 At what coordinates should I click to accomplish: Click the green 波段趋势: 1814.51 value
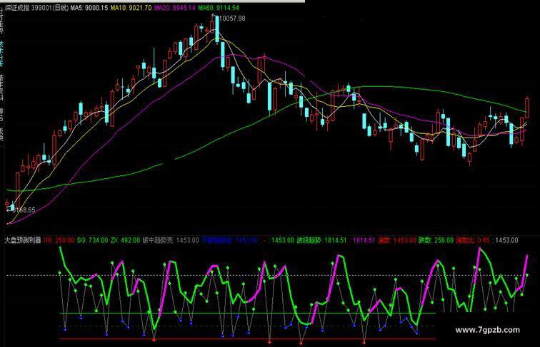tap(321, 240)
